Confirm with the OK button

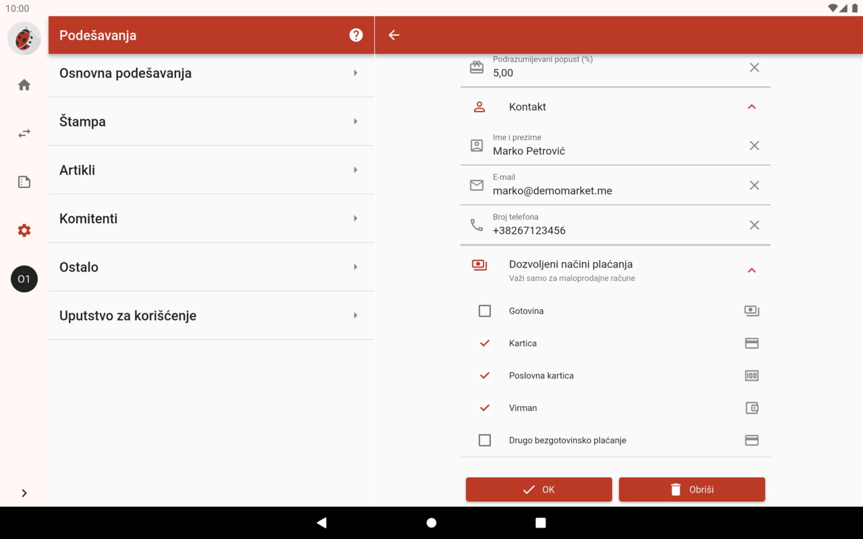pos(539,490)
